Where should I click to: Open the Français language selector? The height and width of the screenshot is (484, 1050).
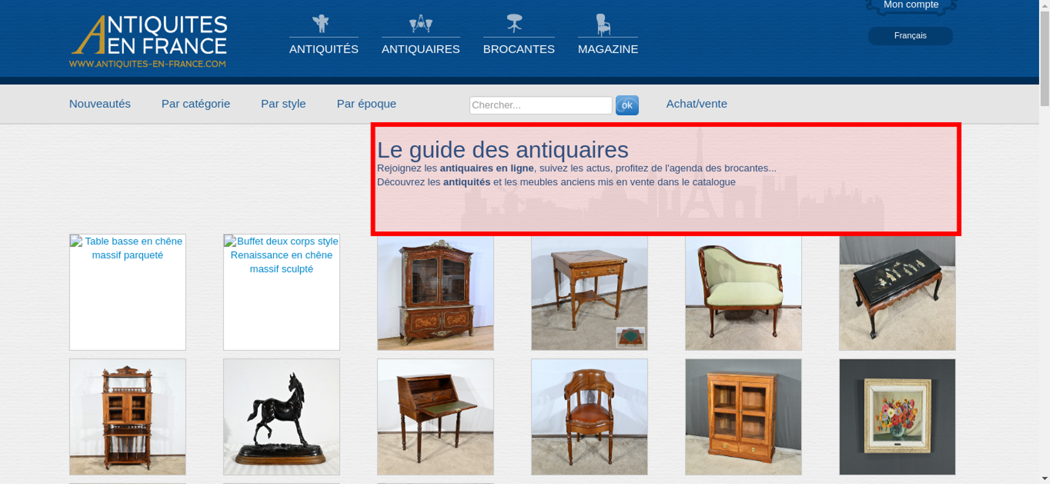[910, 36]
